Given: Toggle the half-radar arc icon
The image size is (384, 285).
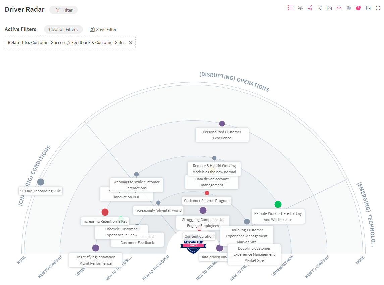Looking at the screenshot, I should coord(339,8).
